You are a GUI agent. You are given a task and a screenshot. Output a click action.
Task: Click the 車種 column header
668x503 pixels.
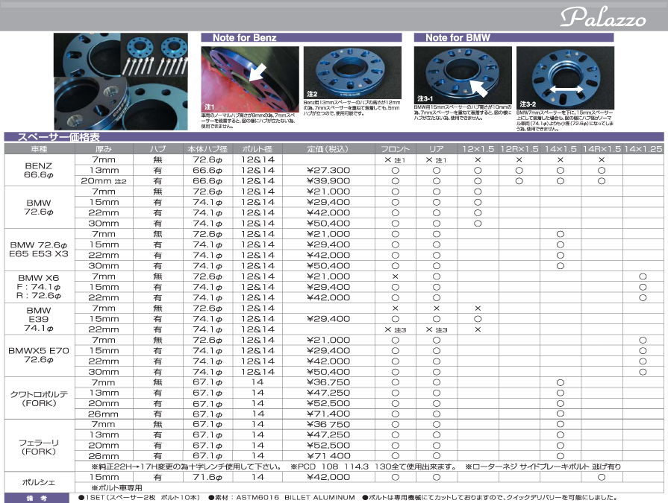click(40, 149)
